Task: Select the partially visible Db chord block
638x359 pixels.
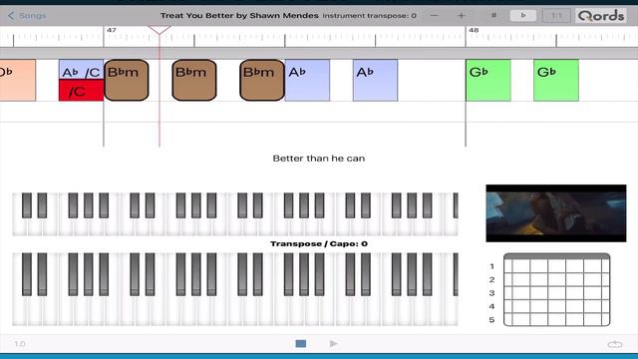Action: [18, 80]
